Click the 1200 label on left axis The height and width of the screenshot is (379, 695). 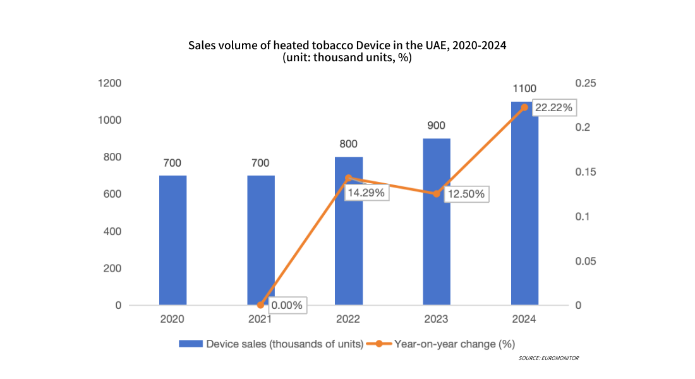(109, 83)
